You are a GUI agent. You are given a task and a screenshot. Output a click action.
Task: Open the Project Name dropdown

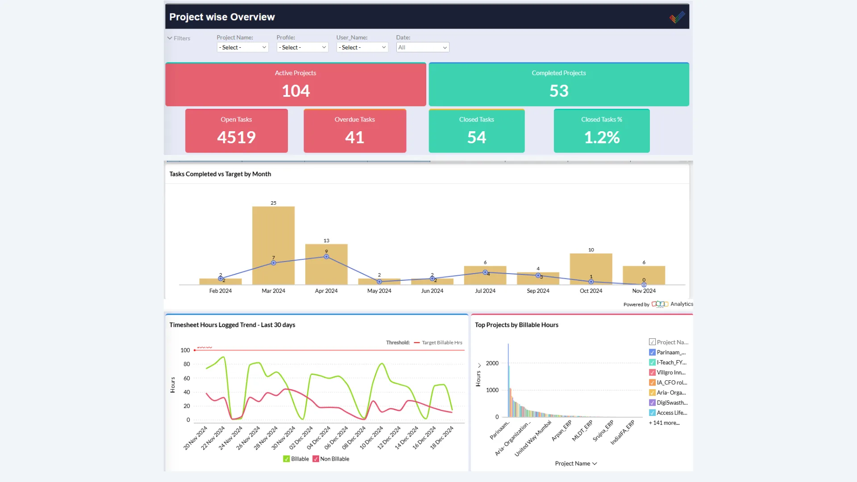point(242,47)
